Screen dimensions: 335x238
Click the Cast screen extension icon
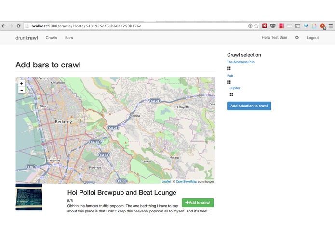pos(297,26)
